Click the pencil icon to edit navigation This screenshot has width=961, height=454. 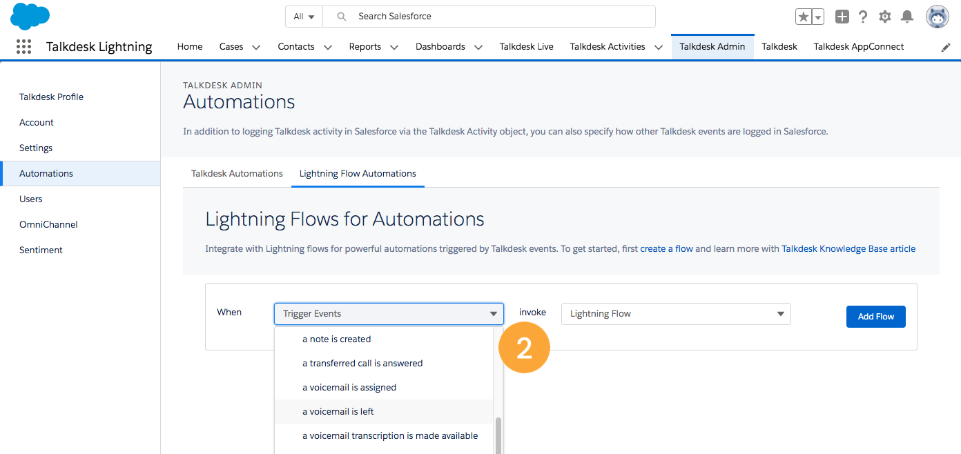coord(946,48)
